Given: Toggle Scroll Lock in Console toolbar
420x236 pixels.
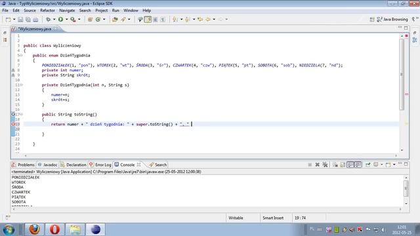Looking at the screenshot, I should (x=343, y=165).
